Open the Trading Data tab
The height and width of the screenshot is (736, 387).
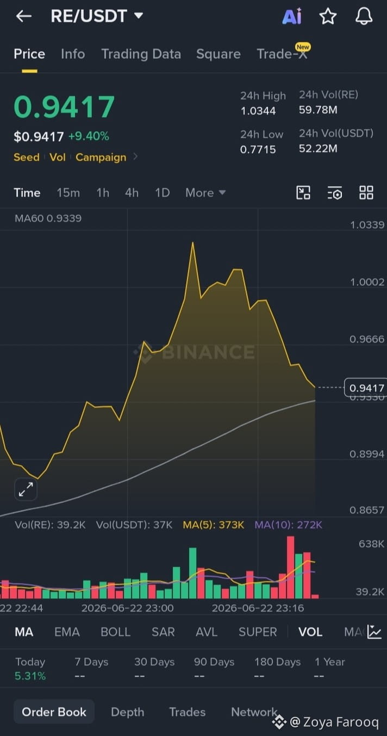pyautogui.click(x=141, y=54)
